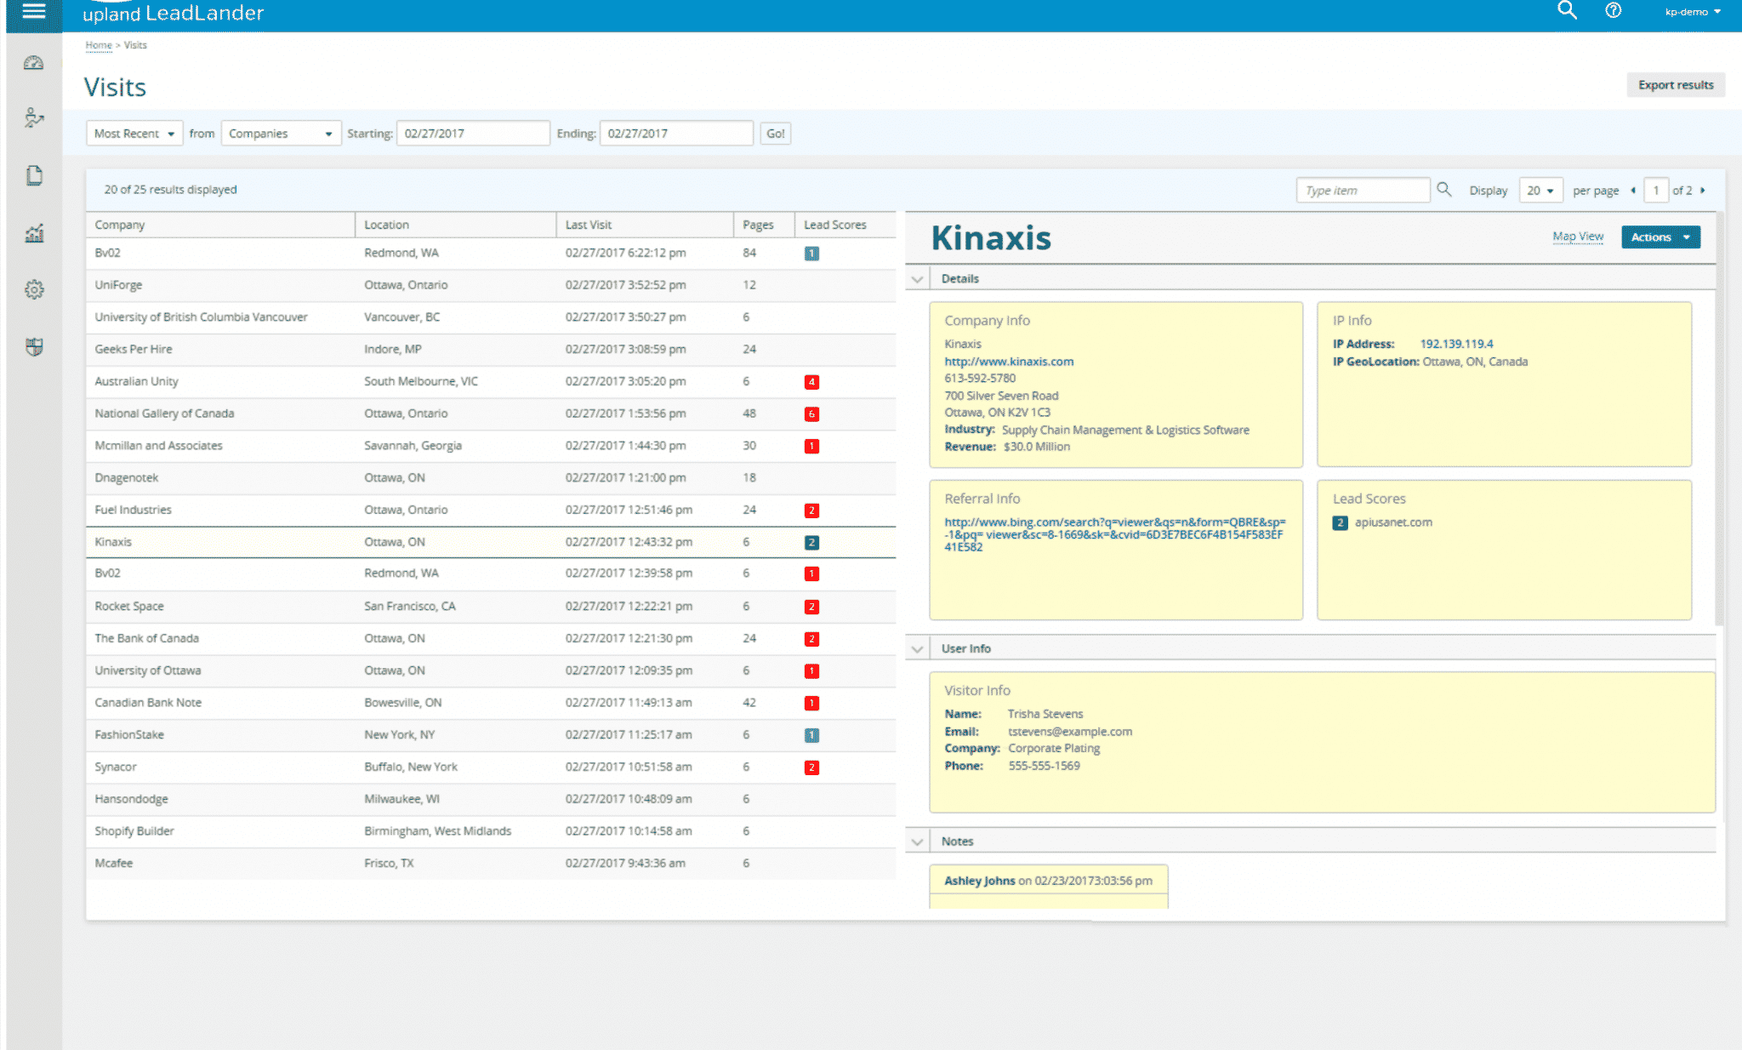Open the shield sidebar icon
The width and height of the screenshot is (1742, 1050).
click(x=34, y=346)
